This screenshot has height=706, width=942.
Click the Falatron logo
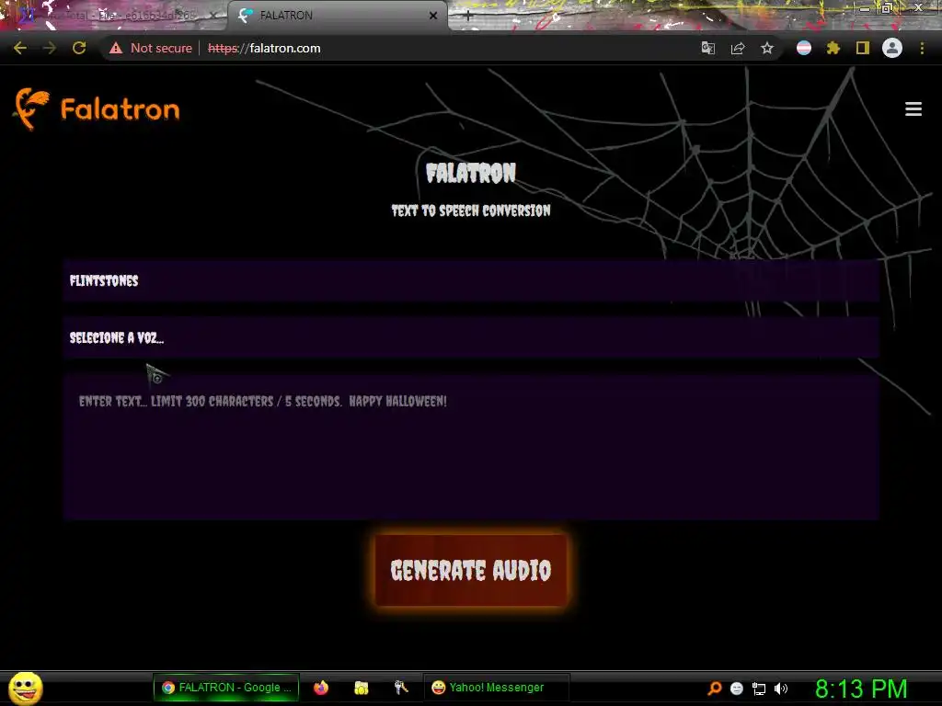tap(97, 108)
